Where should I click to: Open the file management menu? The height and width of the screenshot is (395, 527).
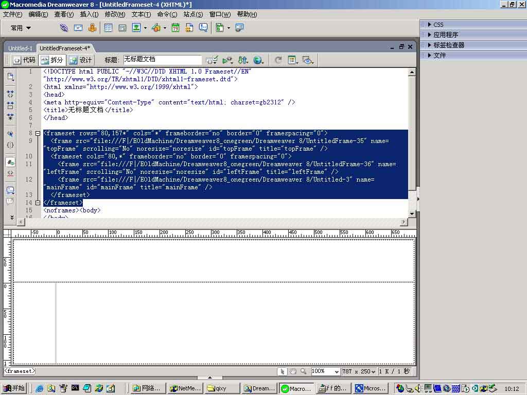[x=243, y=60]
